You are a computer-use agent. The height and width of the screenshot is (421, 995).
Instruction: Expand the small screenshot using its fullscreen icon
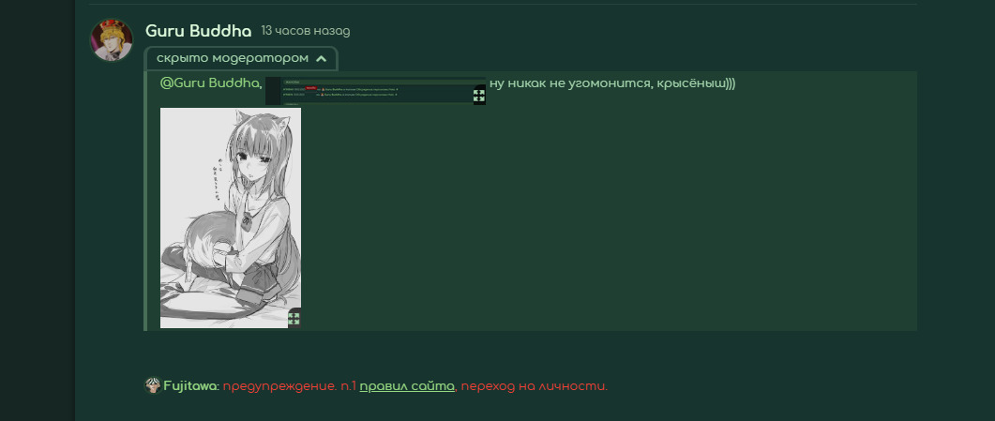click(x=479, y=95)
